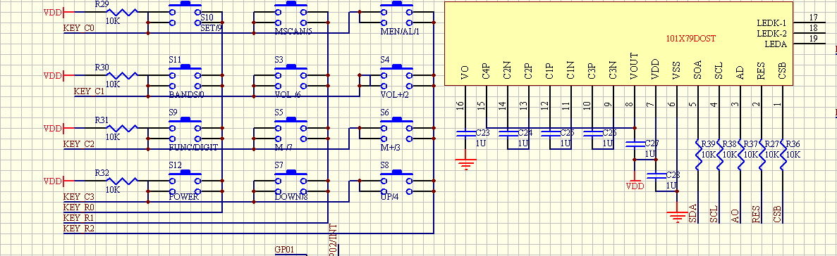Select capacitor C28 symbol
Screen dimensions: 837x256
coord(655,175)
